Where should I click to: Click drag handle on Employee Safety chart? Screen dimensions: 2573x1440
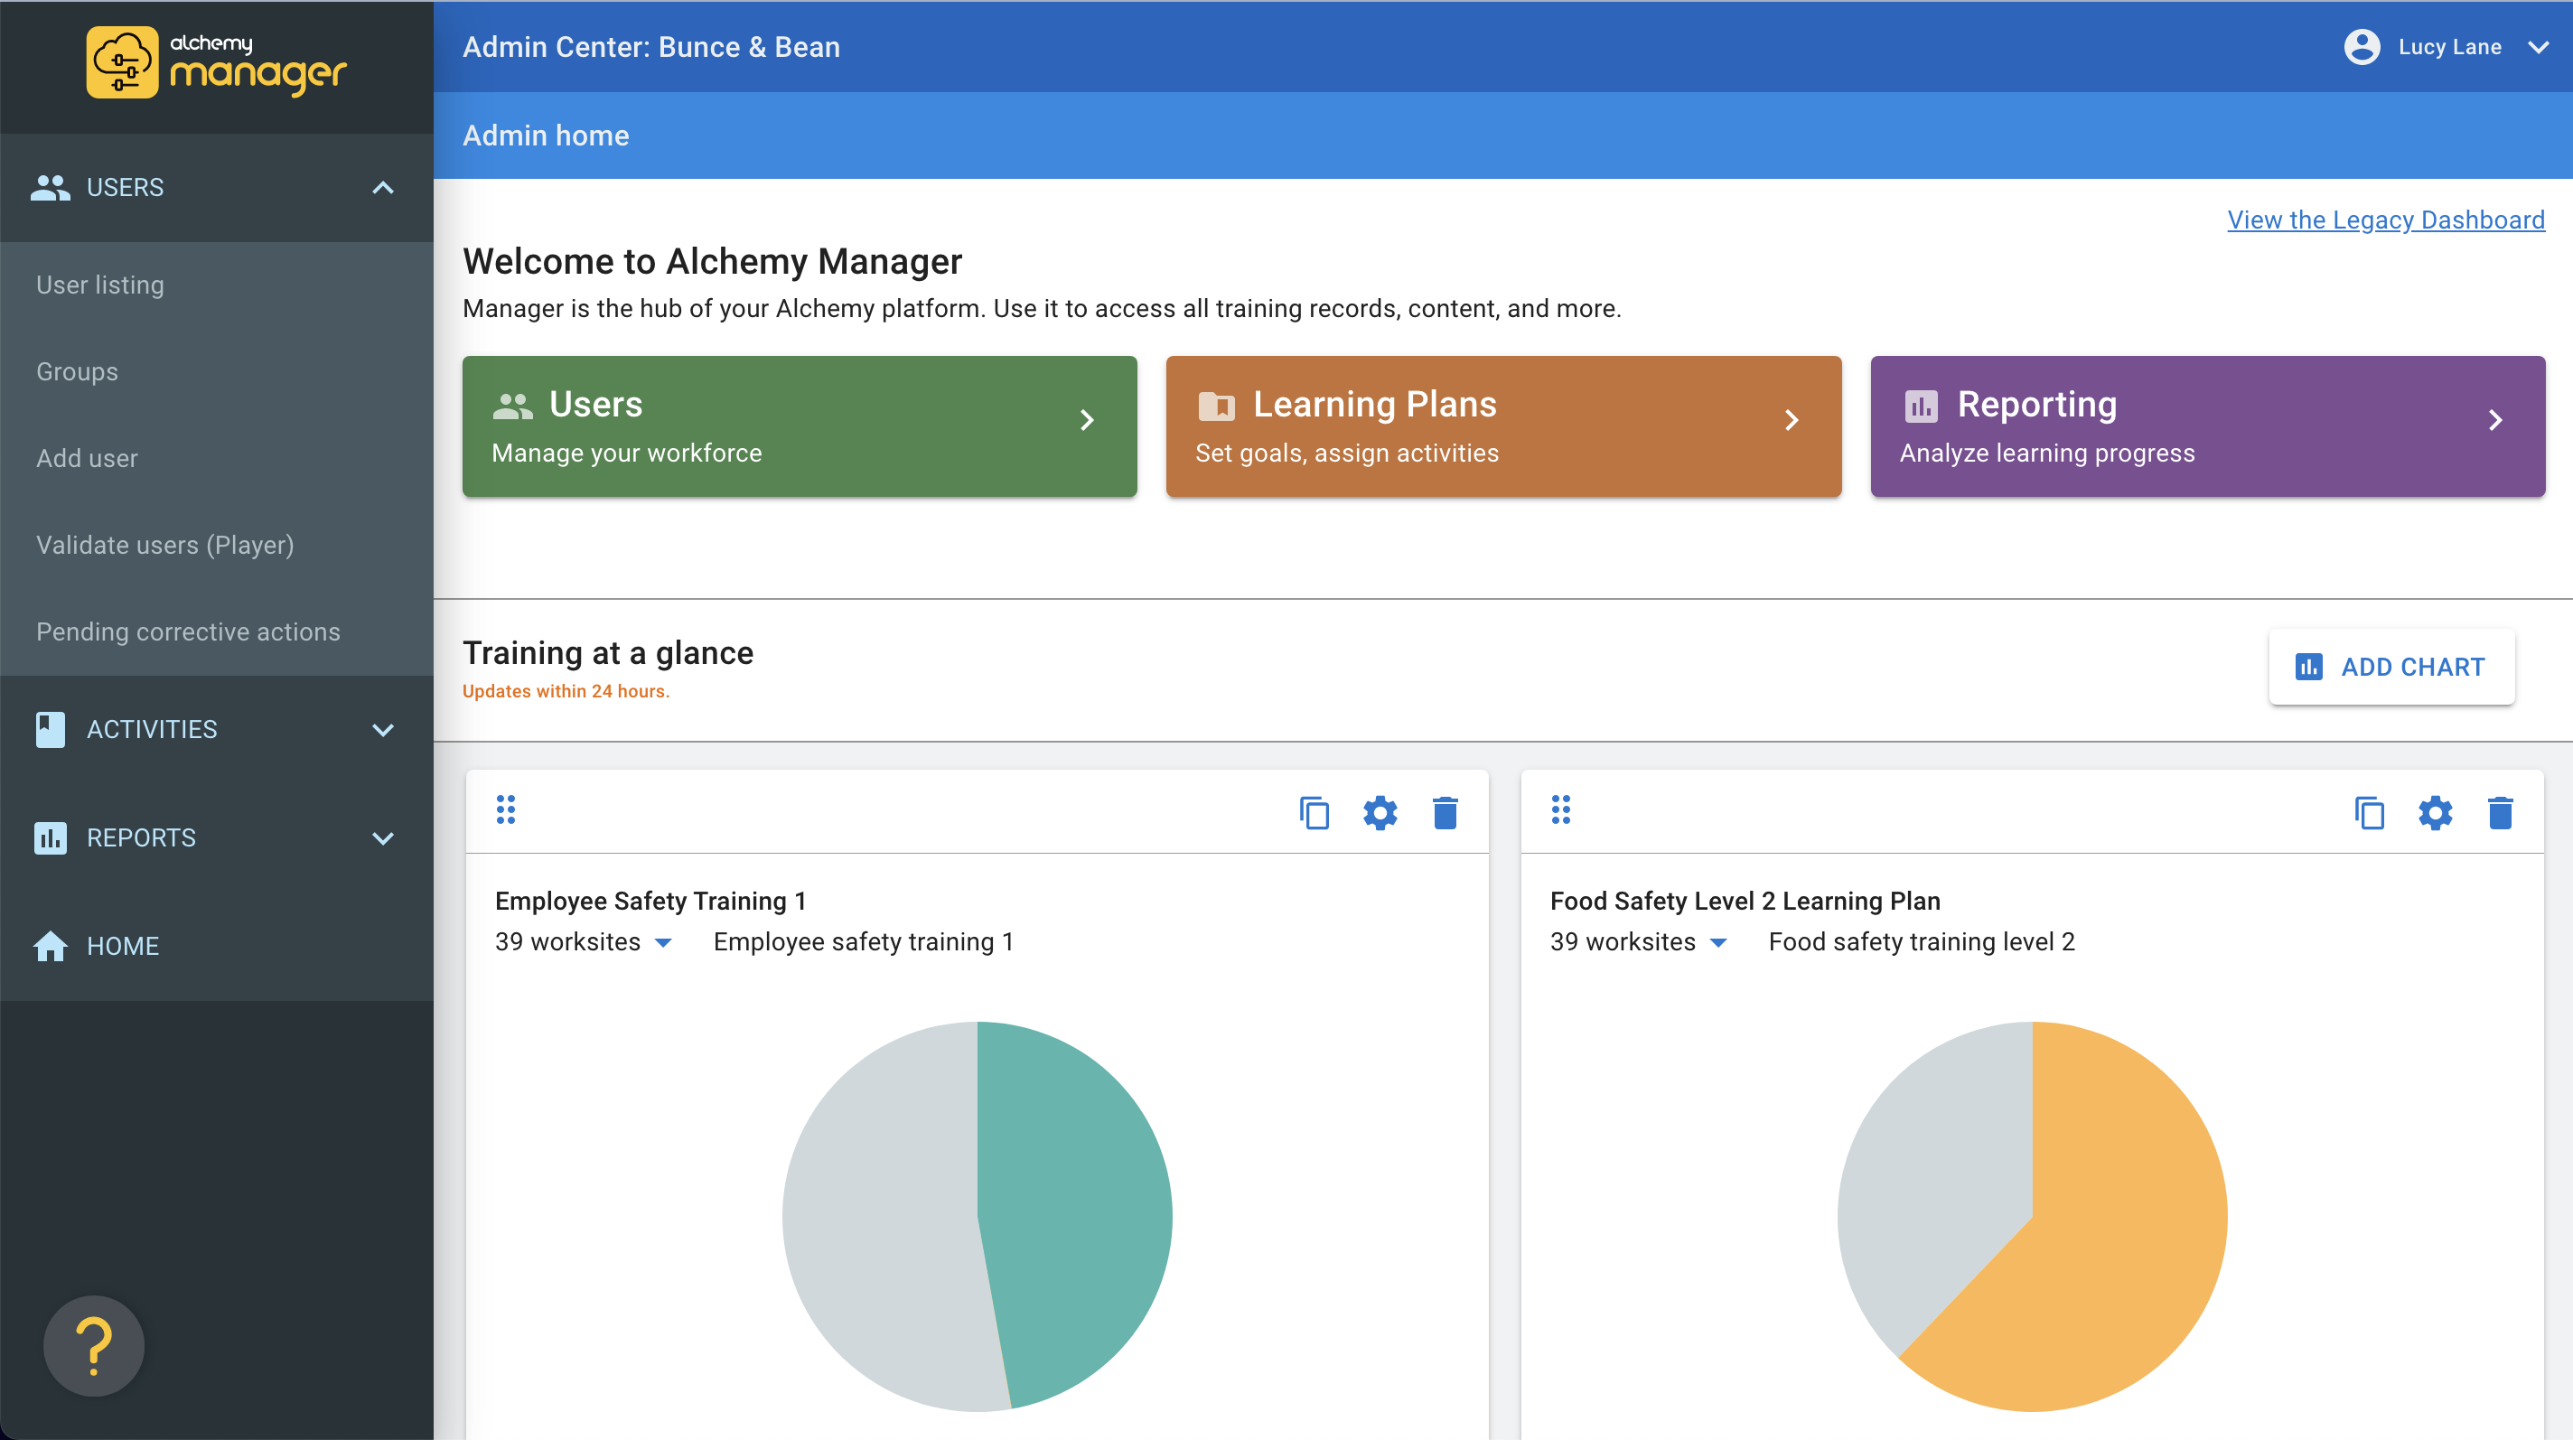click(505, 809)
